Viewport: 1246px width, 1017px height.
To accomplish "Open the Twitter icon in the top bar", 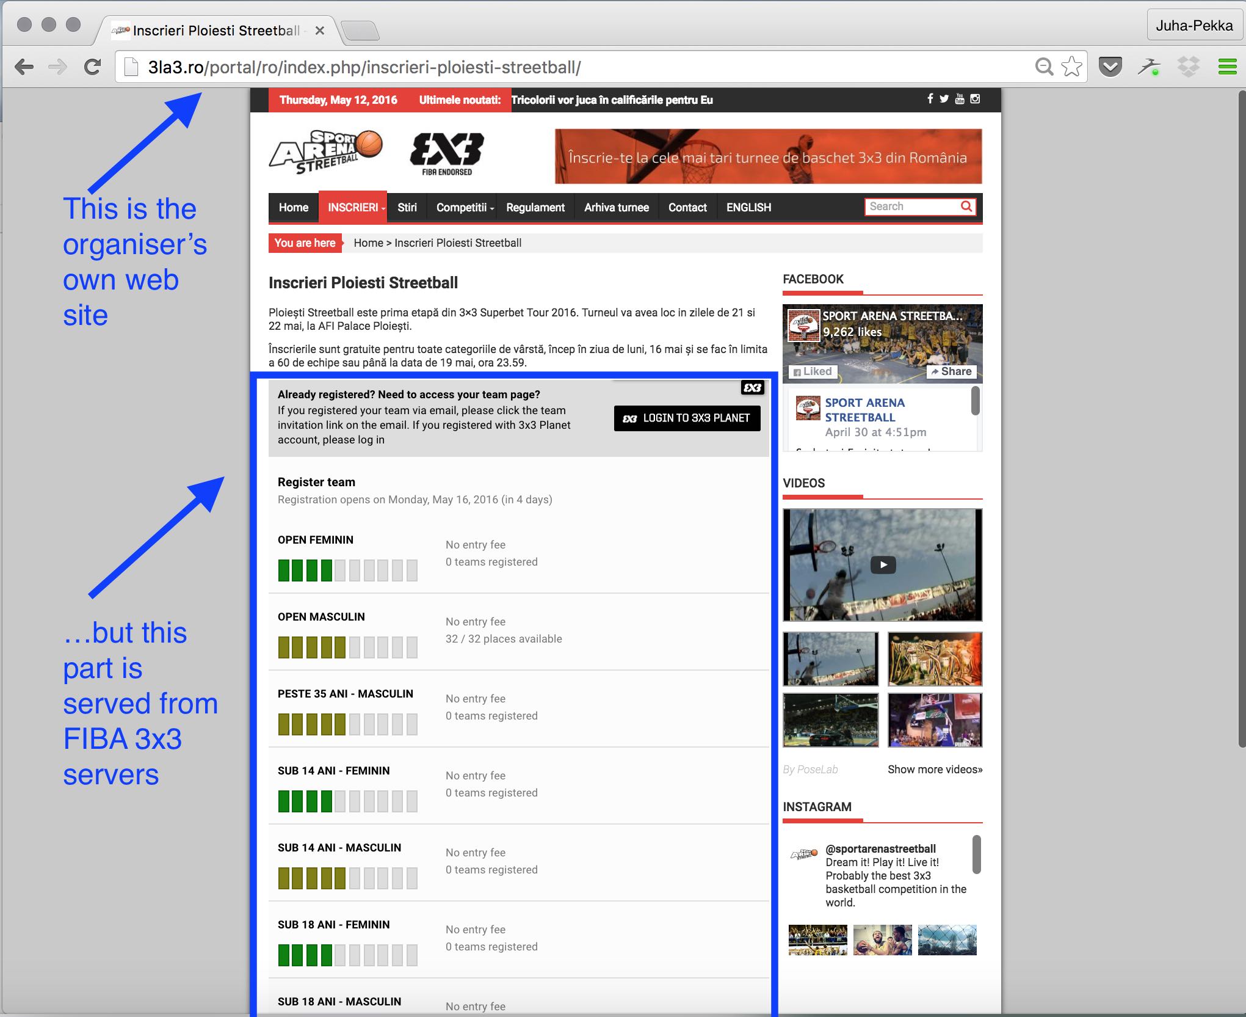I will pos(944,99).
